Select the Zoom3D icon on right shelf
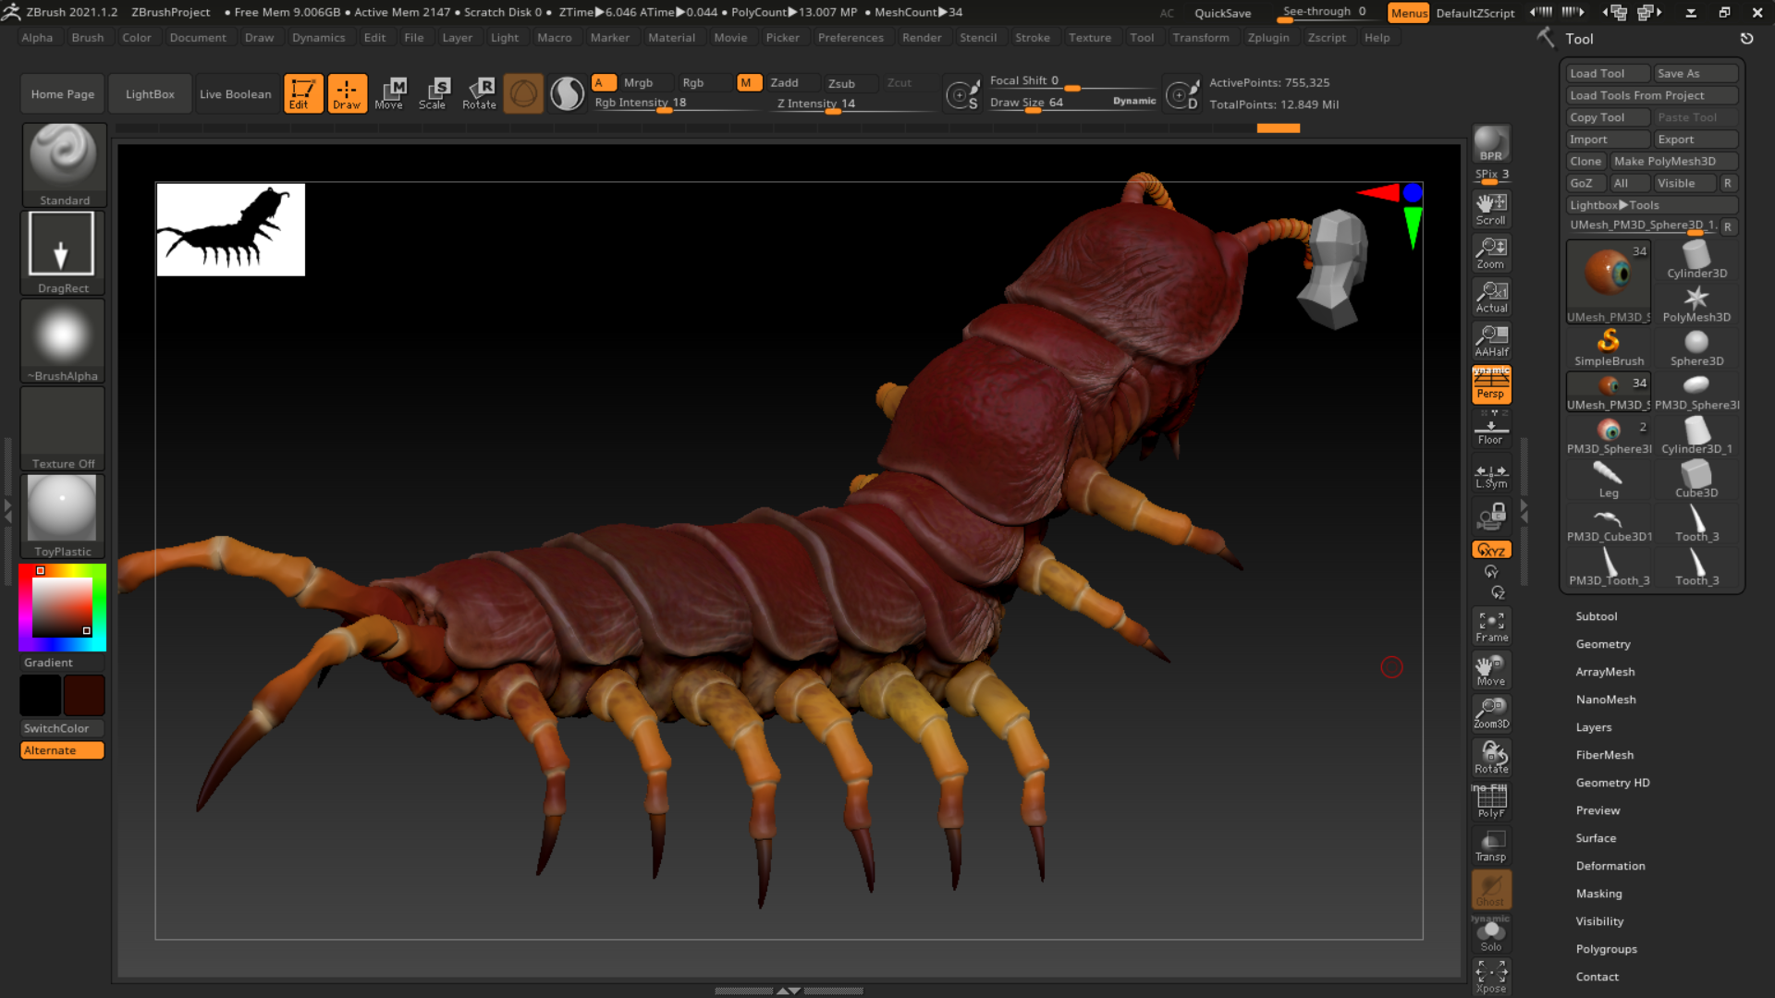The width and height of the screenshot is (1775, 998). coord(1490,712)
